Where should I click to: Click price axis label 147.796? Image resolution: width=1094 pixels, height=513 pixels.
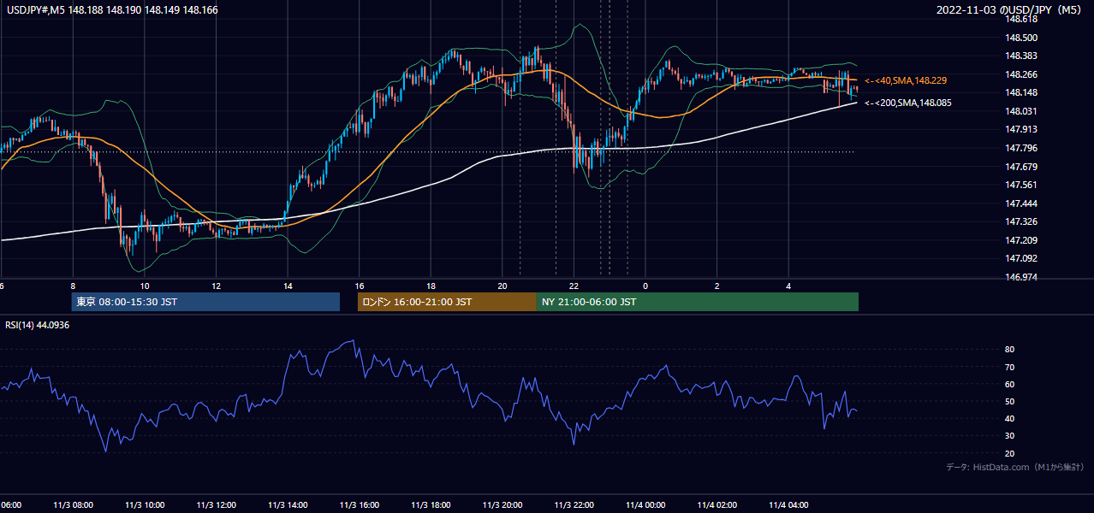1022,148
